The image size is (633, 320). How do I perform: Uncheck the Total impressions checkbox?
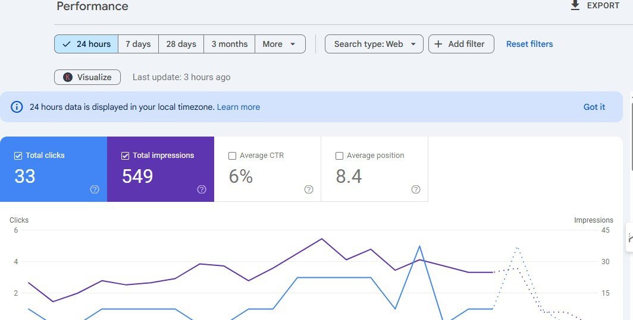125,156
